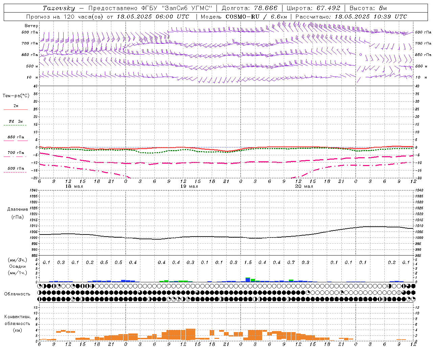Click the '20 мая' date label
Image resolution: width=433 pixels, height=347 pixels.
pyautogui.click(x=304, y=186)
